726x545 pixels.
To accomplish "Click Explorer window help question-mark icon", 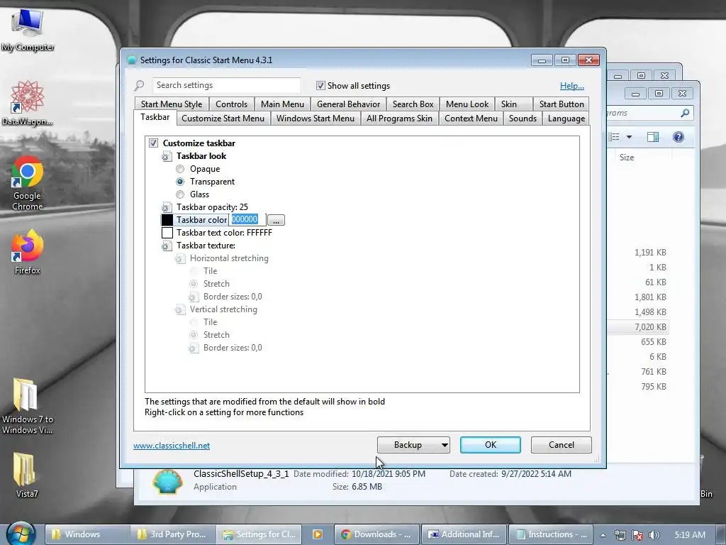I will [678, 137].
